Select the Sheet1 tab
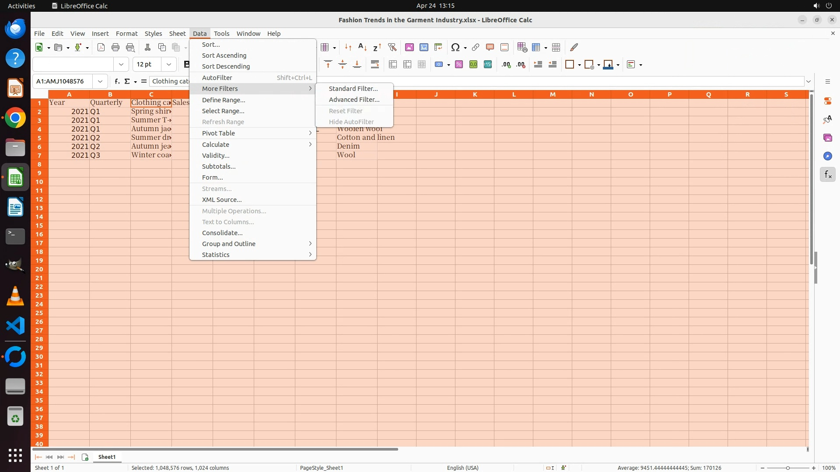The image size is (840, 472). point(107,457)
